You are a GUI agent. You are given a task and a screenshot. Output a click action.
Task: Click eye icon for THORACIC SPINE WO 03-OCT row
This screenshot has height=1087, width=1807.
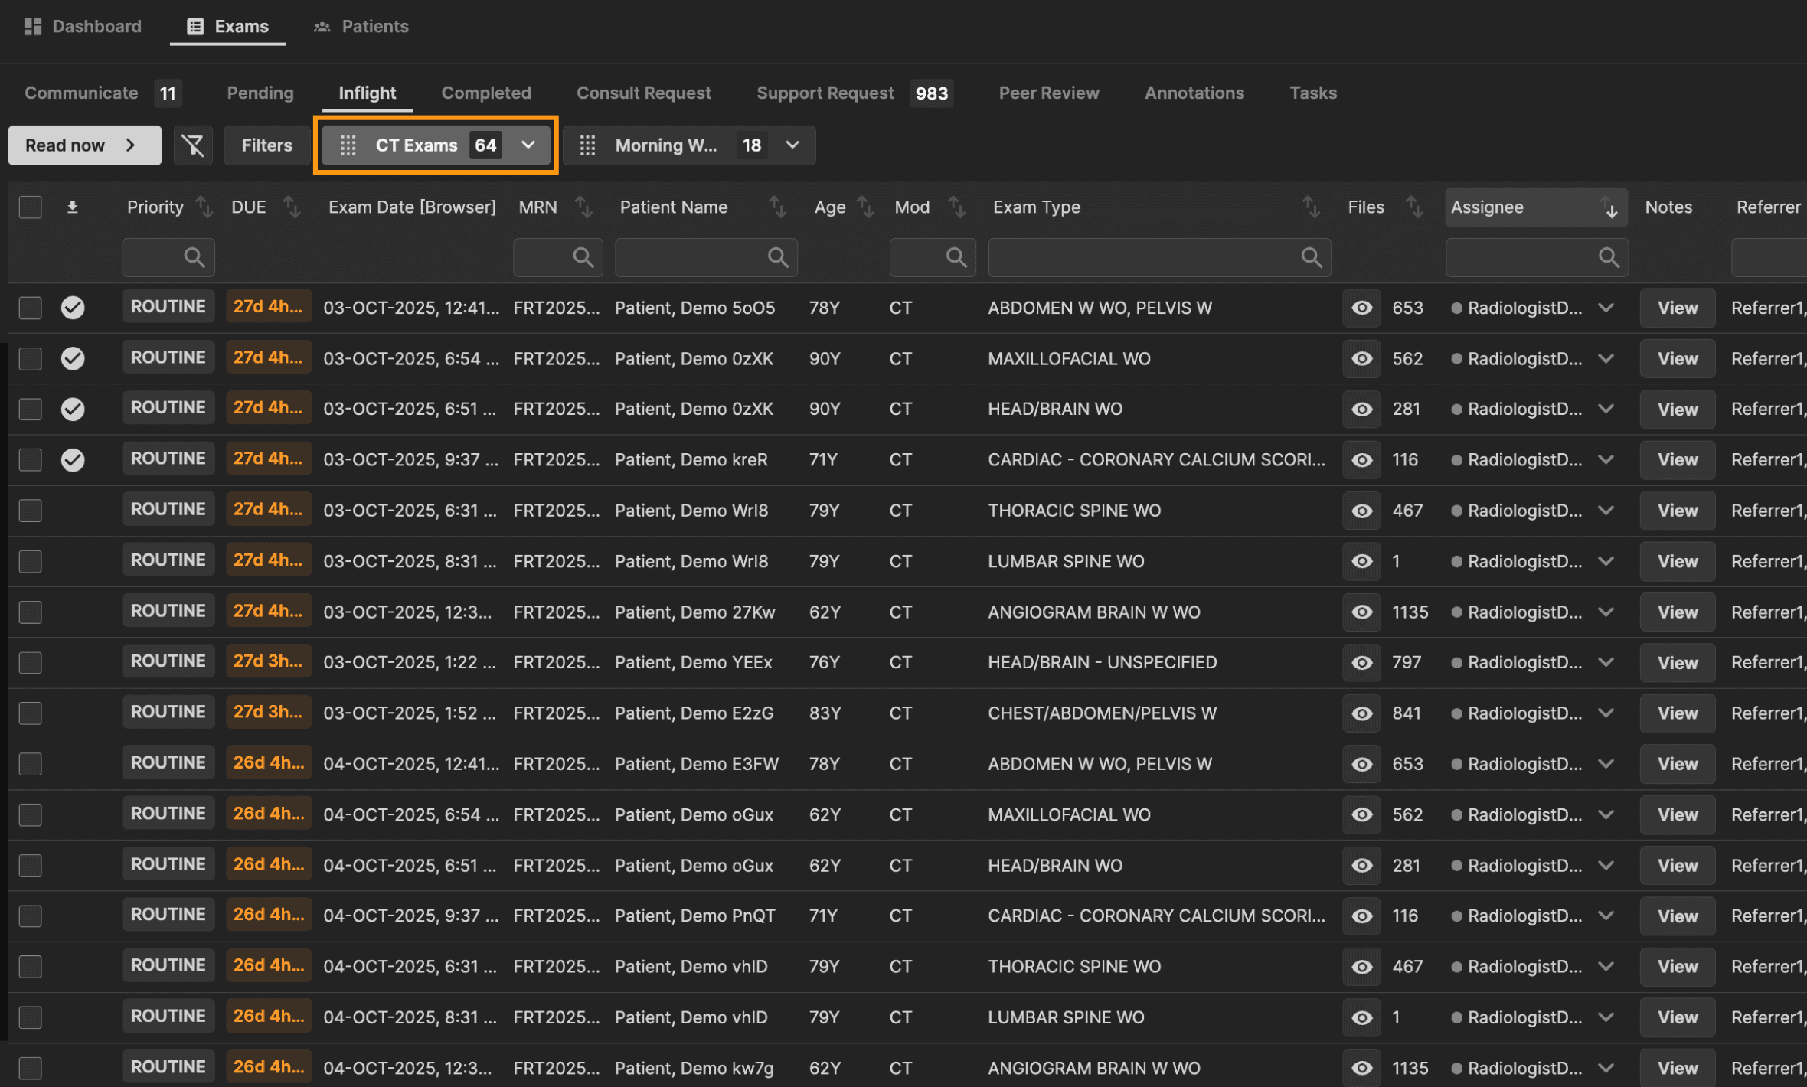[1361, 511]
